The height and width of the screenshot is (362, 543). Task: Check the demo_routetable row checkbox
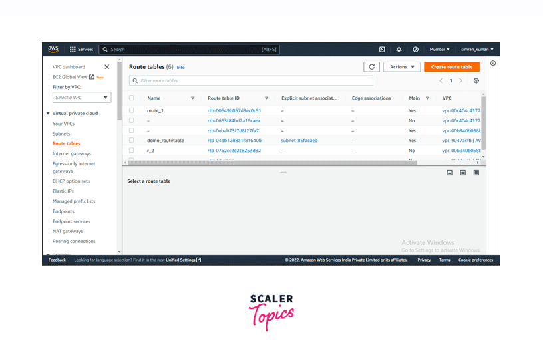(132, 141)
